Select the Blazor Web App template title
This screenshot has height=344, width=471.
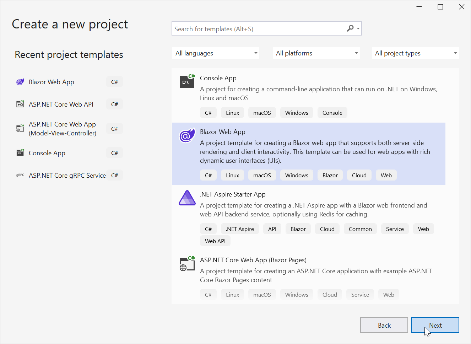(223, 132)
